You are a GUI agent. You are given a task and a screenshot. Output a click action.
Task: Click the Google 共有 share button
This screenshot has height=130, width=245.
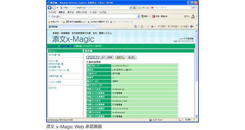point(156,16)
